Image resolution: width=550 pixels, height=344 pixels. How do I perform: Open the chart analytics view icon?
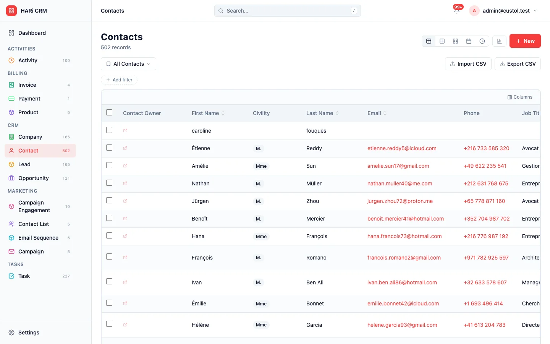499,41
